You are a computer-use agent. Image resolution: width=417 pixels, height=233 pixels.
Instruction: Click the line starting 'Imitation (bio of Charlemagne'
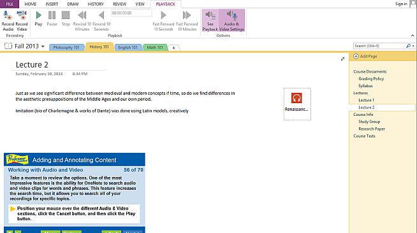[x=102, y=111]
